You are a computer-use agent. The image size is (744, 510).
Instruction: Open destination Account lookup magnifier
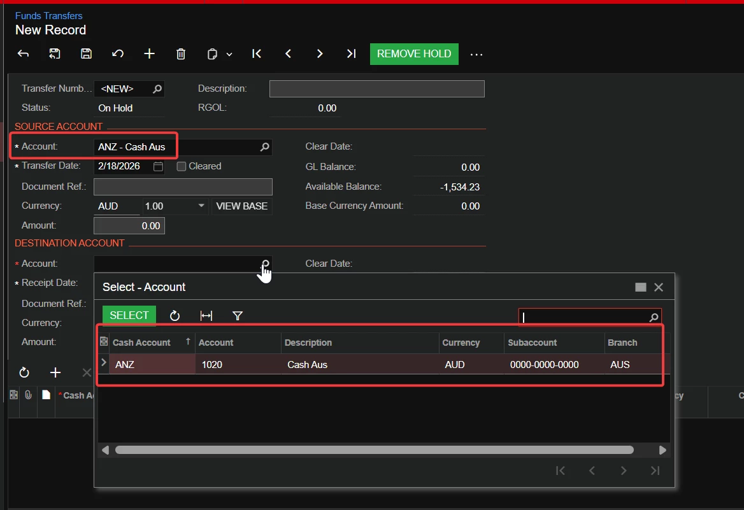click(265, 264)
